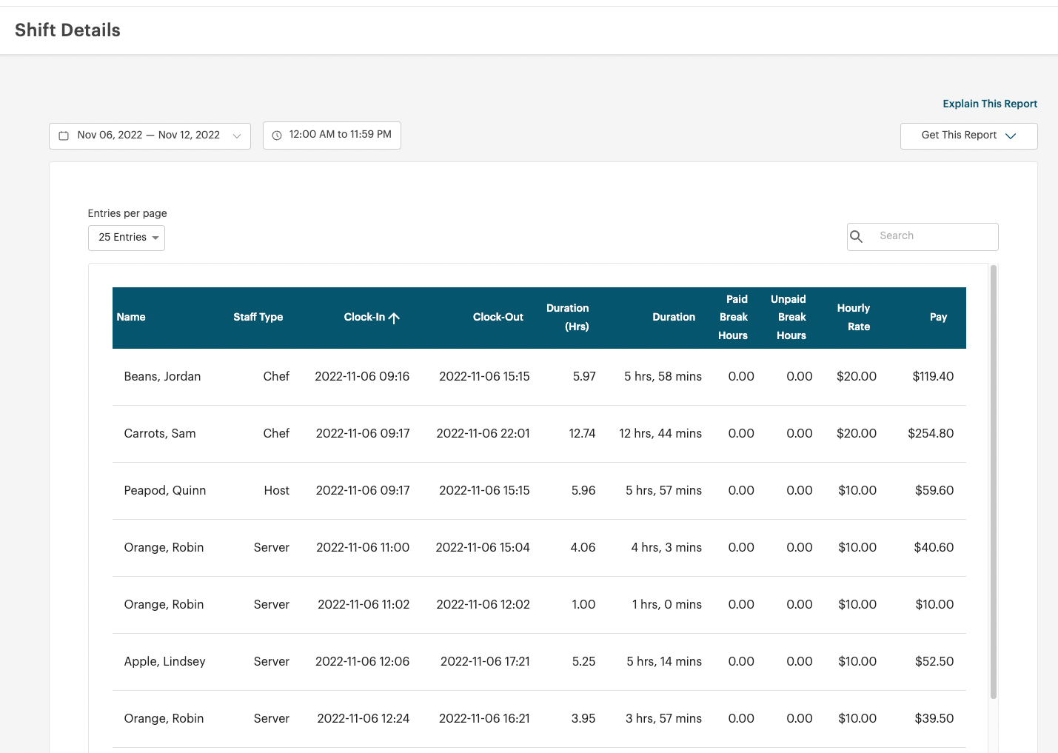Click the checkbox-style icon beside Nov 06 date range
Viewport: 1058px width, 753px height.
[64, 135]
